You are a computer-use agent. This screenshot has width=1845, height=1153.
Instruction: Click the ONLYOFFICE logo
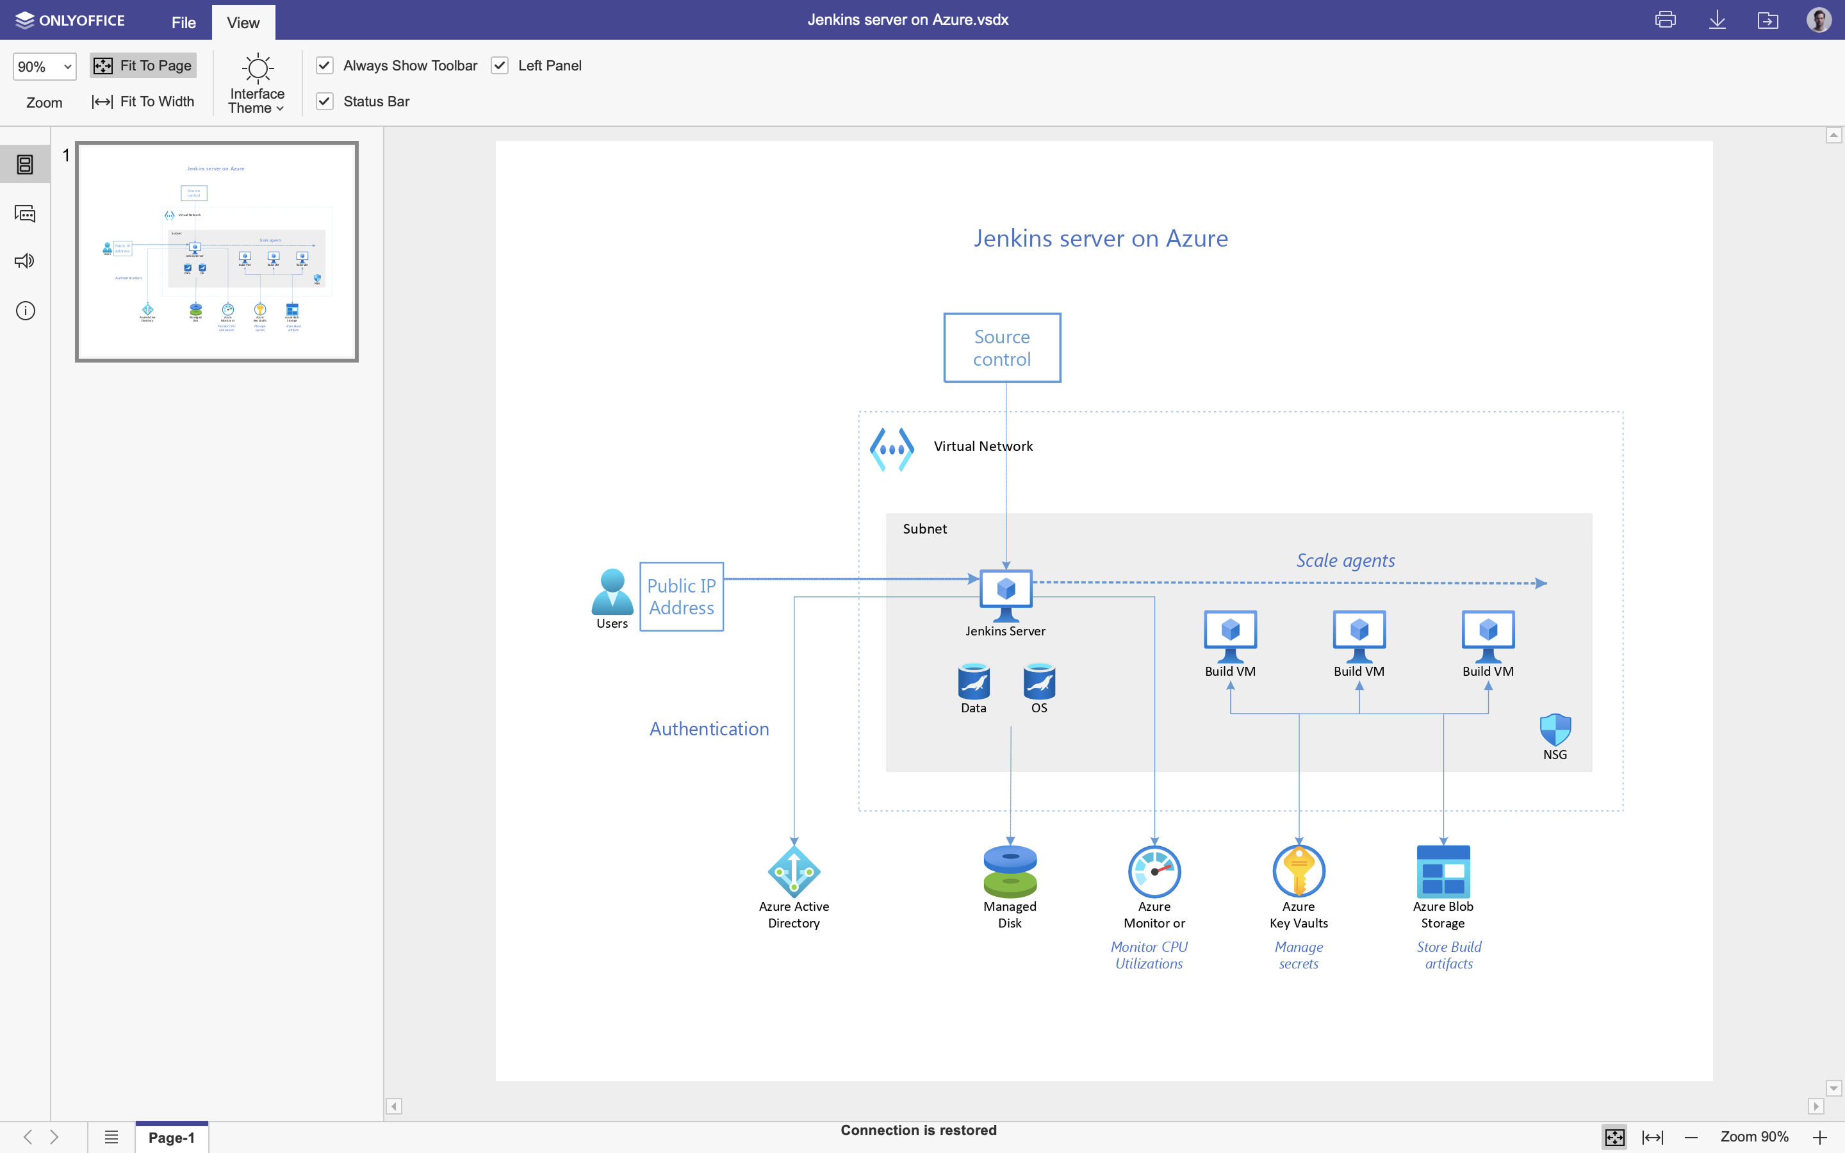69,20
